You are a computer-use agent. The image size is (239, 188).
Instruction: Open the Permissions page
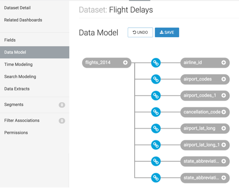(x=16, y=133)
